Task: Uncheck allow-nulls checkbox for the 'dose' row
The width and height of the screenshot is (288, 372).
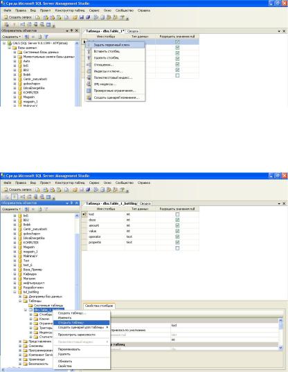Action: tap(177, 220)
